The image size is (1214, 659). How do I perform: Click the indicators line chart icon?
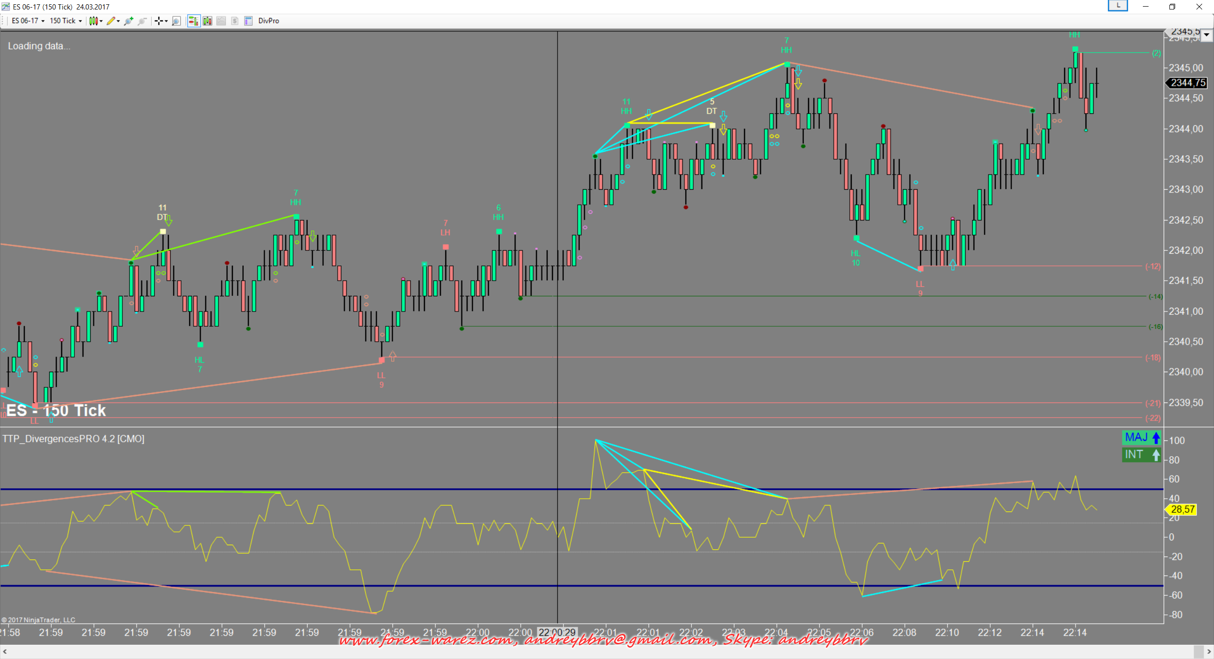221,21
